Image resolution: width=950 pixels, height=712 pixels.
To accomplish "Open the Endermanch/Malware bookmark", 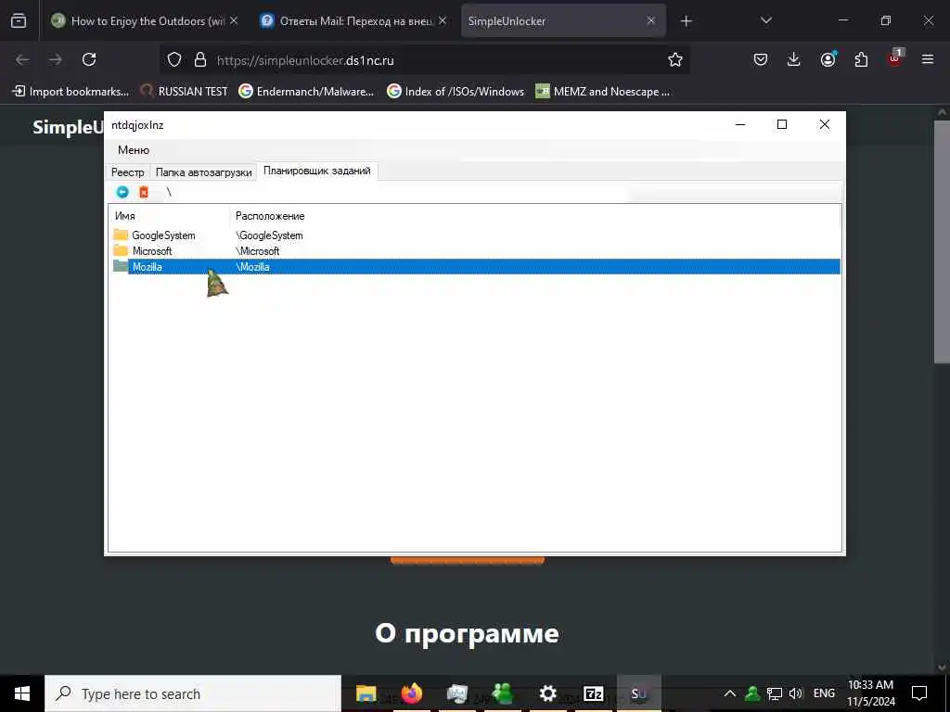I will (x=306, y=92).
